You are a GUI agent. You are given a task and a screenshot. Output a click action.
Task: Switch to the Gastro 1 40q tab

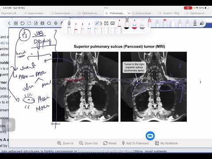[169, 13]
